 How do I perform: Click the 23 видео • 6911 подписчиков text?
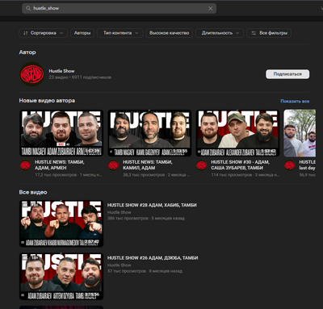(x=80, y=77)
